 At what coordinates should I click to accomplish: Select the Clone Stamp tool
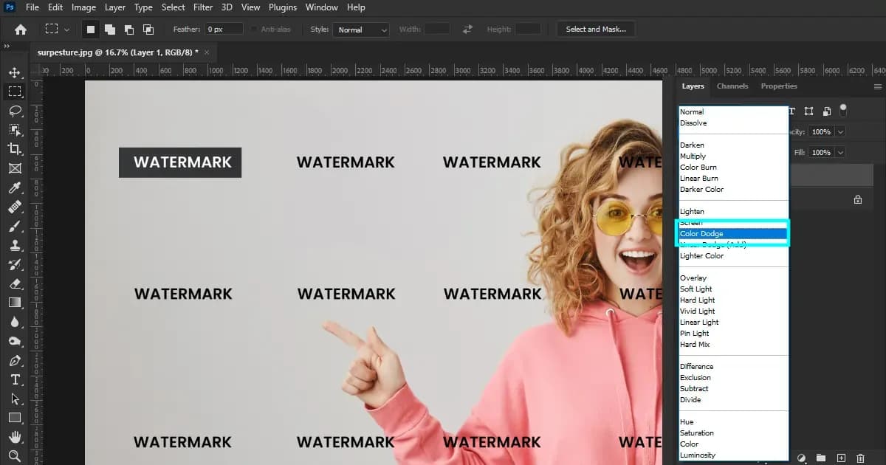click(x=16, y=245)
